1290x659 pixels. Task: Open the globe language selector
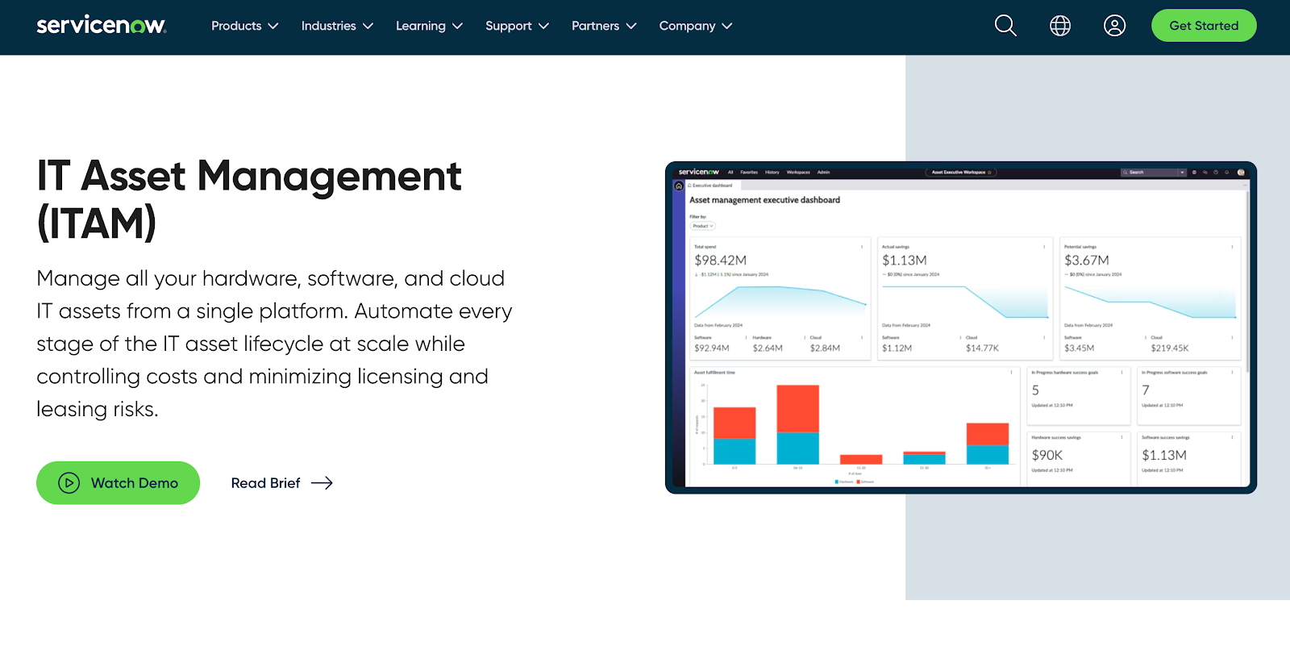[1060, 26]
